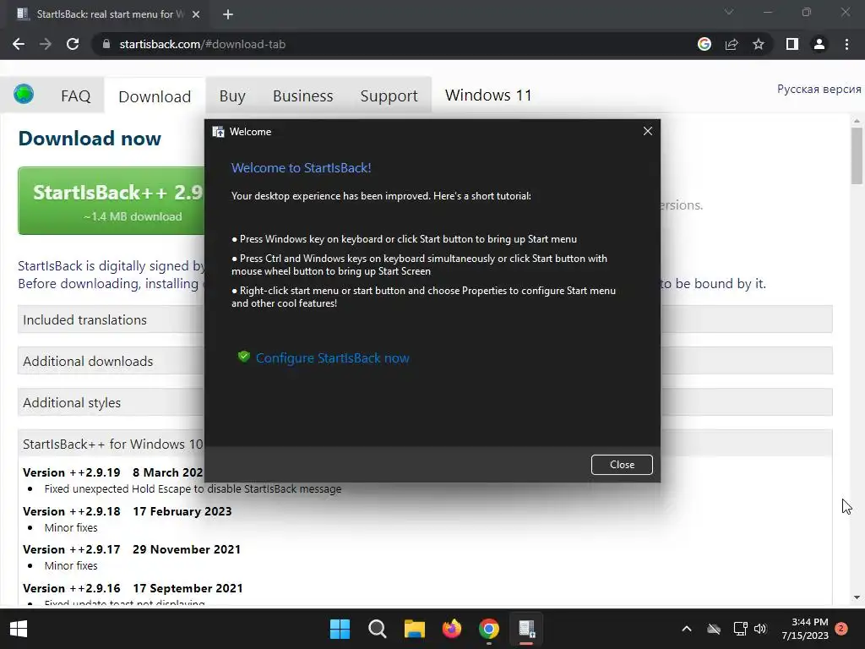Switch to the Buy tab
Viewport: 865px width, 649px height.
[x=232, y=96]
